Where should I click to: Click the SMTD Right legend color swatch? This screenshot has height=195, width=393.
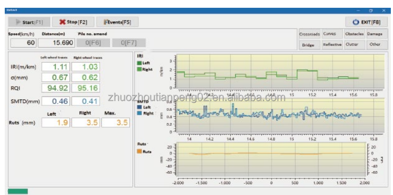(x=140, y=113)
